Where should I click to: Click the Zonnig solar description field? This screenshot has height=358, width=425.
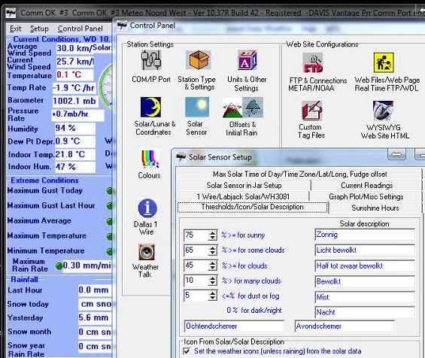coord(365,235)
